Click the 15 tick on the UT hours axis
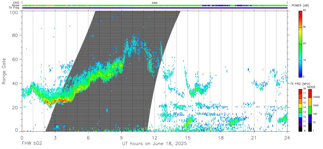The height and width of the screenshot is (149, 323). pyautogui.click(x=188, y=138)
